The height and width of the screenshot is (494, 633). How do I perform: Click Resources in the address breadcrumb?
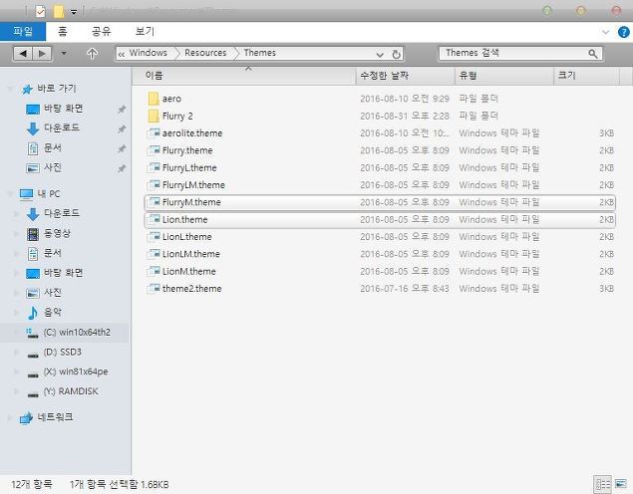205,53
